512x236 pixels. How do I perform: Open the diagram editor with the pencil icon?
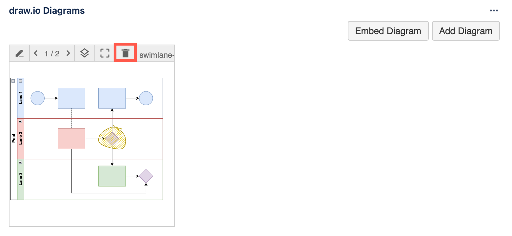pos(19,53)
